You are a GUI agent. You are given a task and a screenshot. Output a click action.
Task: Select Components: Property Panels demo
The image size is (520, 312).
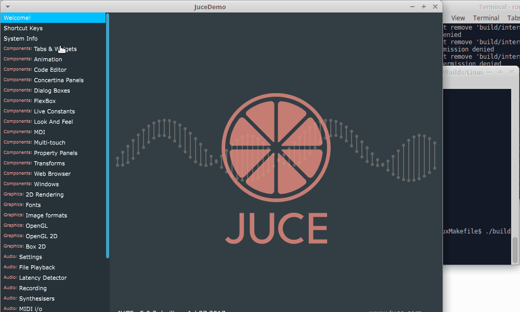[53, 153]
